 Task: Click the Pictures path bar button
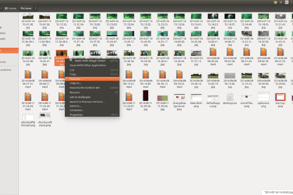coord(26,8)
